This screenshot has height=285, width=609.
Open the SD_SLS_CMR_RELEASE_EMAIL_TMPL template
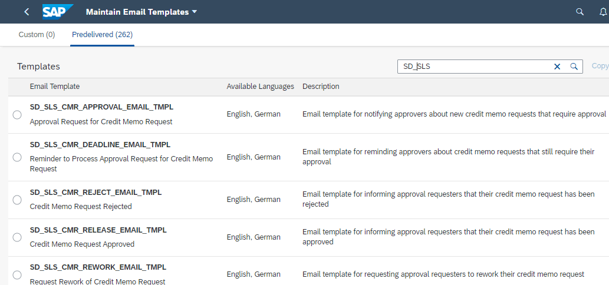click(98, 230)
